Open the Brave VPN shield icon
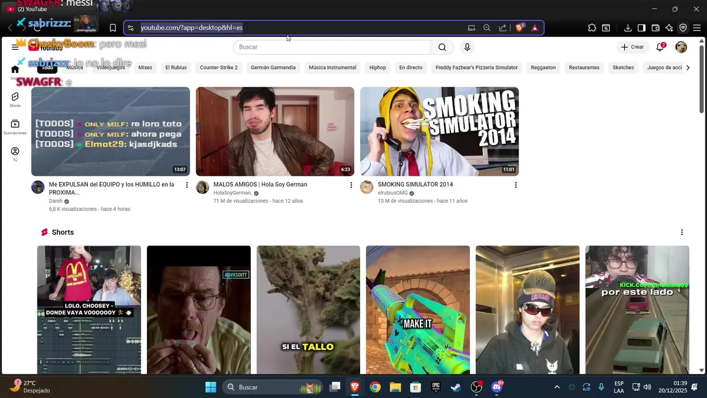 click(683, 28)
